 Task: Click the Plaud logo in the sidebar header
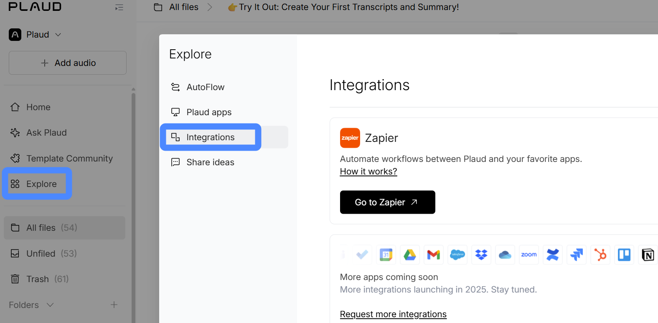pyautogui.click(x=35, y=7)
